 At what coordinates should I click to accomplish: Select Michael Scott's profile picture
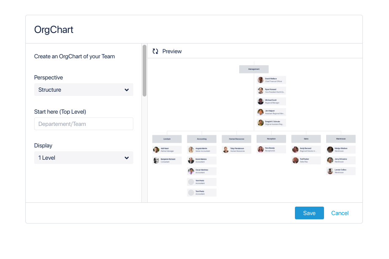click(260, 101)
